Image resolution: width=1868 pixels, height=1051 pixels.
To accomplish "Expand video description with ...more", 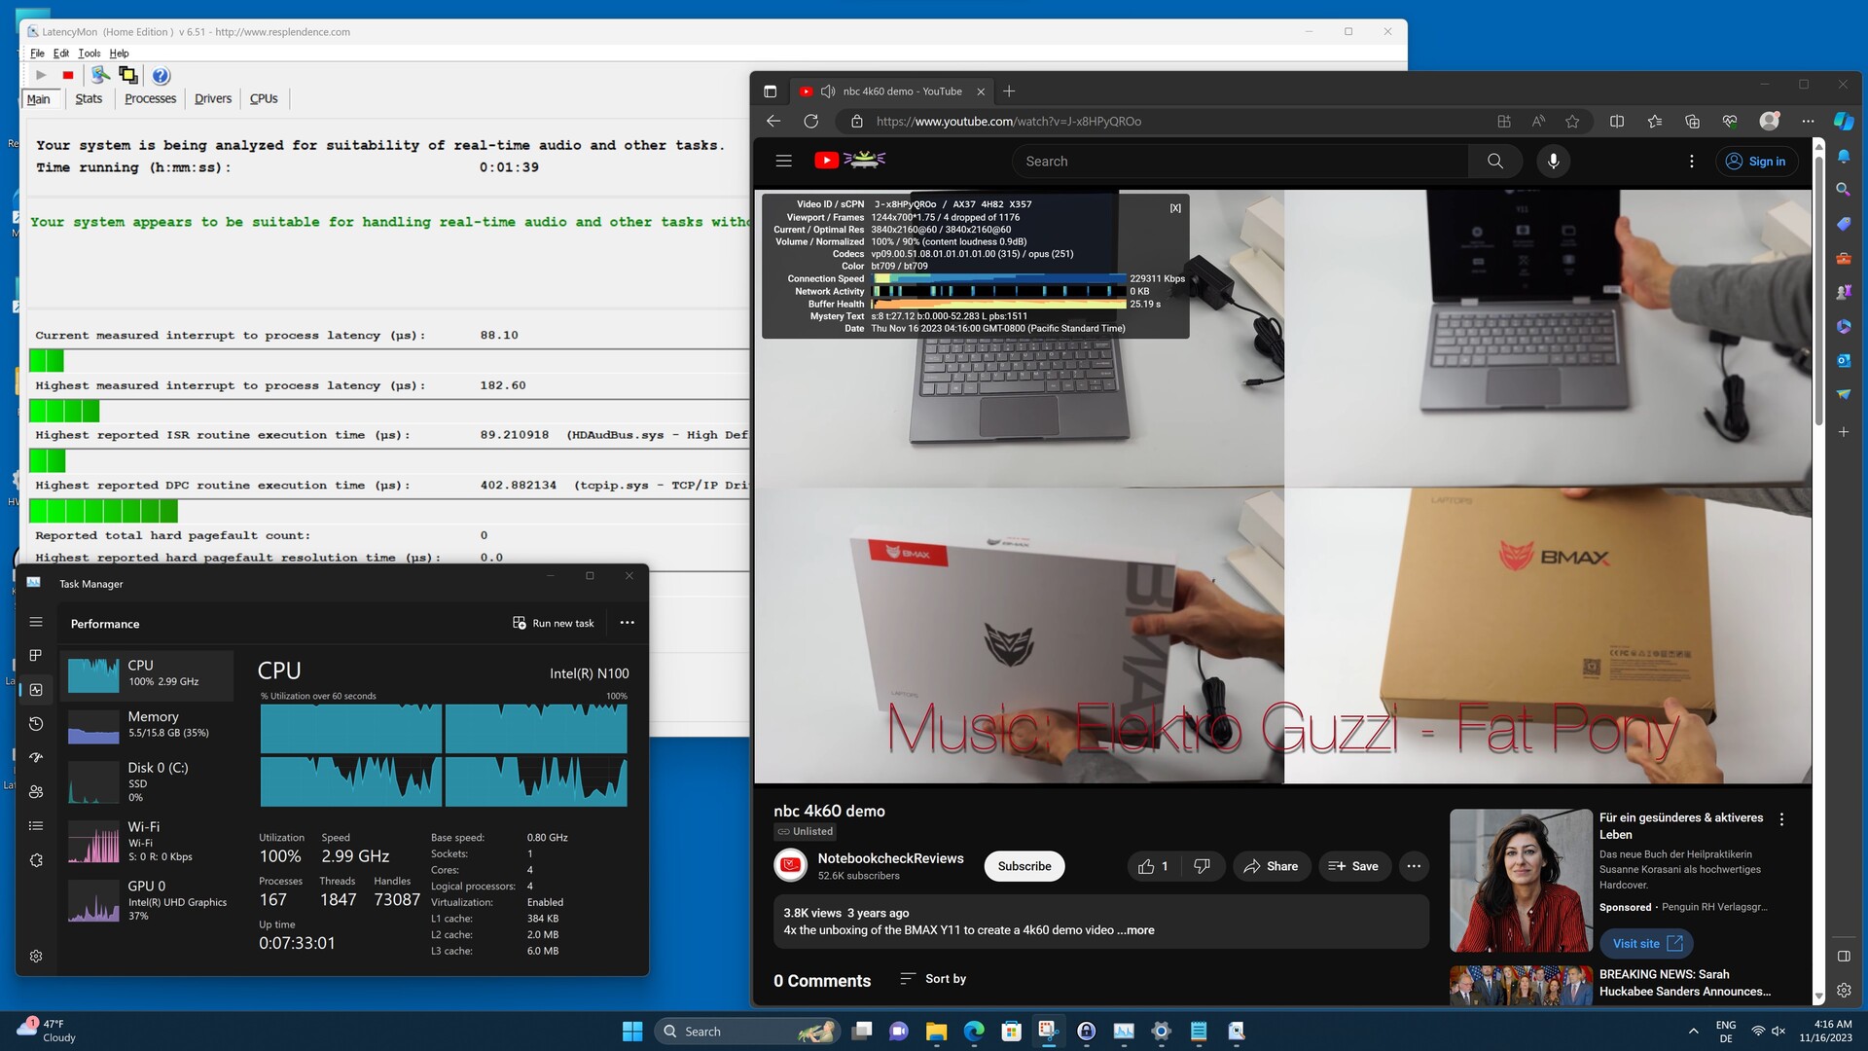I will (1134, 930).
